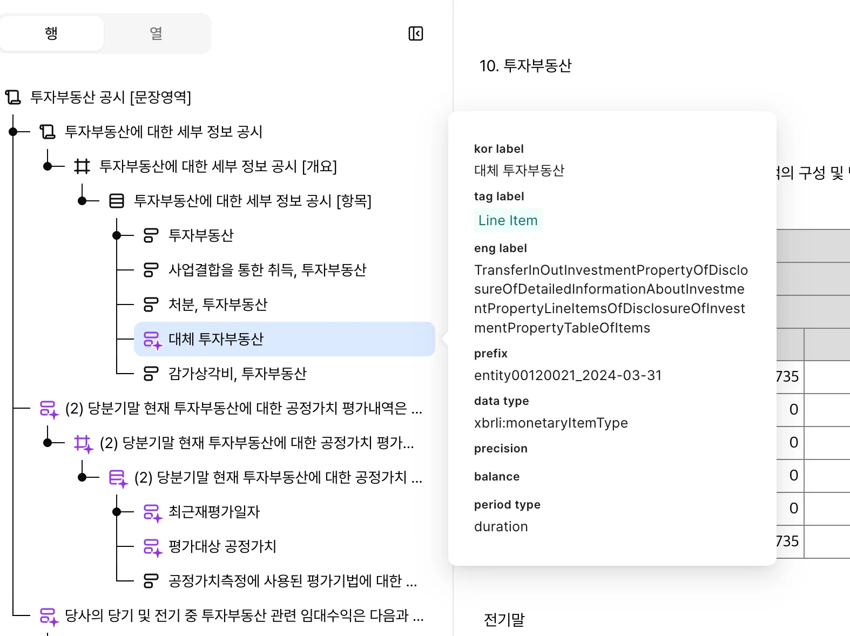Click prefix value entity00120021_2024-03-31
This screenshot has width=850, height=636.
click(x=568, y=375)
